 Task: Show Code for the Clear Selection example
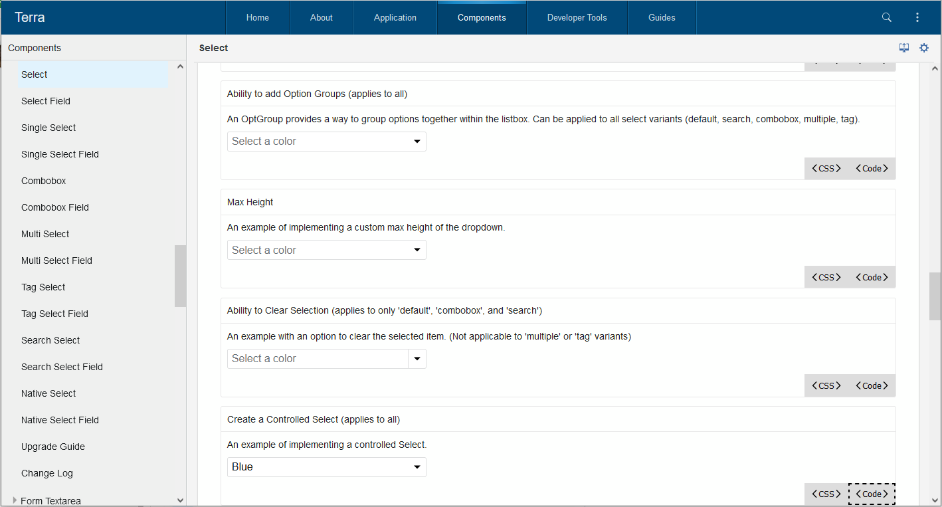[872, 385]
